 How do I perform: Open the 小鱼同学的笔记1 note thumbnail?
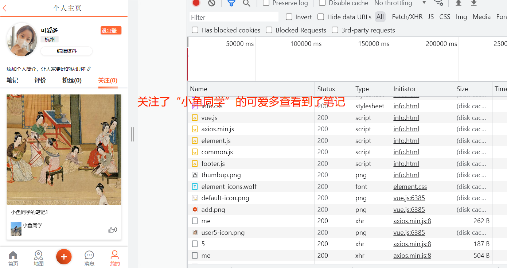(x=64, y=149)
